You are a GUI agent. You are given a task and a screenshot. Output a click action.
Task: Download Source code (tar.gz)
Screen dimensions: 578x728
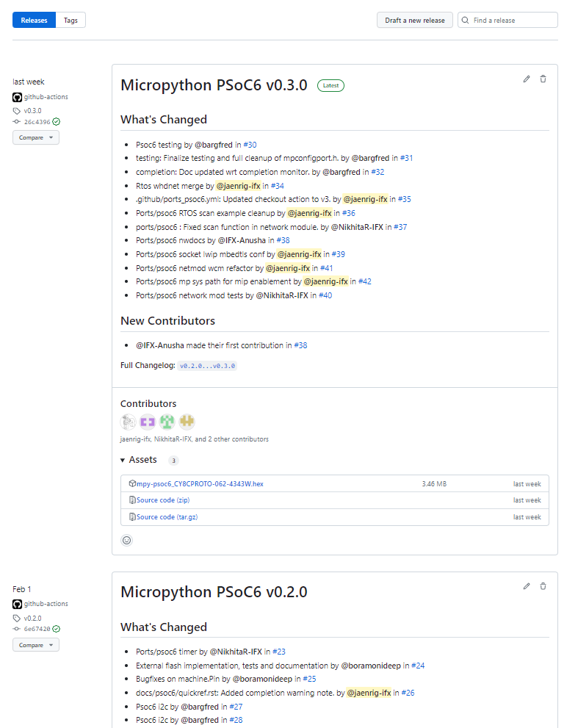[167, 516]
